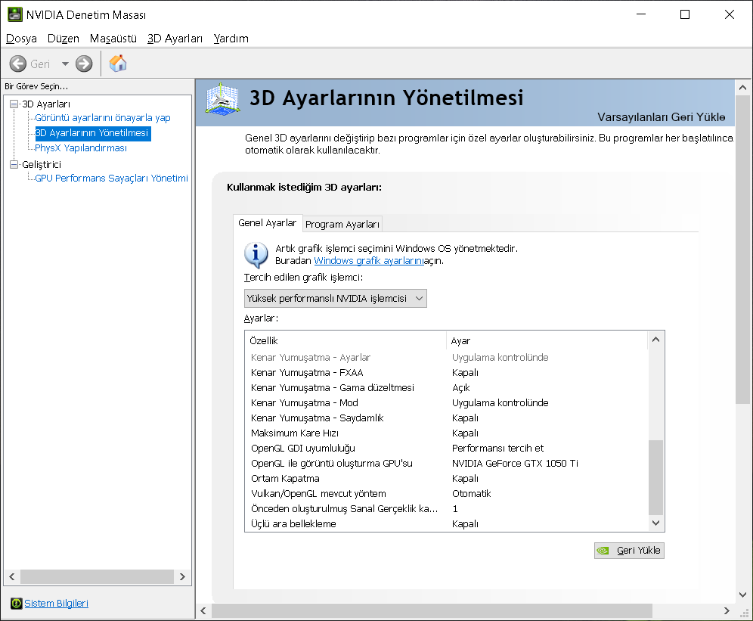Image resolution: width=753 pixels, height=621 pixels.
Task: Open the Windows grafik ayarlarını link
Action: click(369, 260)
